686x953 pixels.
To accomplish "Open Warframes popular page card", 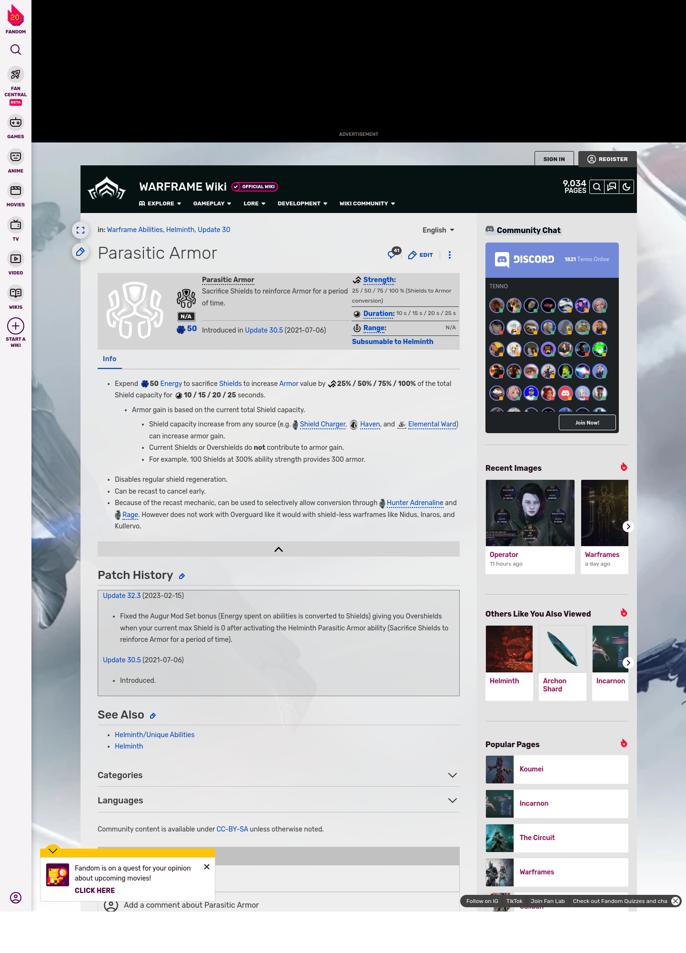I will coord(557,872).
